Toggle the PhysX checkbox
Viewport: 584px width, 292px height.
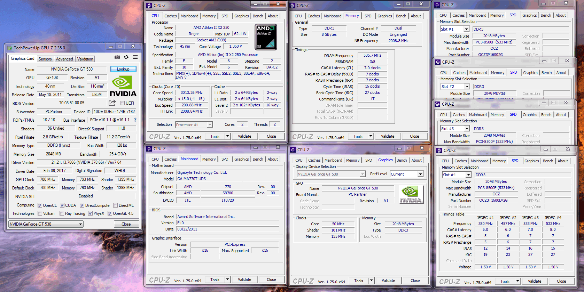90,213
